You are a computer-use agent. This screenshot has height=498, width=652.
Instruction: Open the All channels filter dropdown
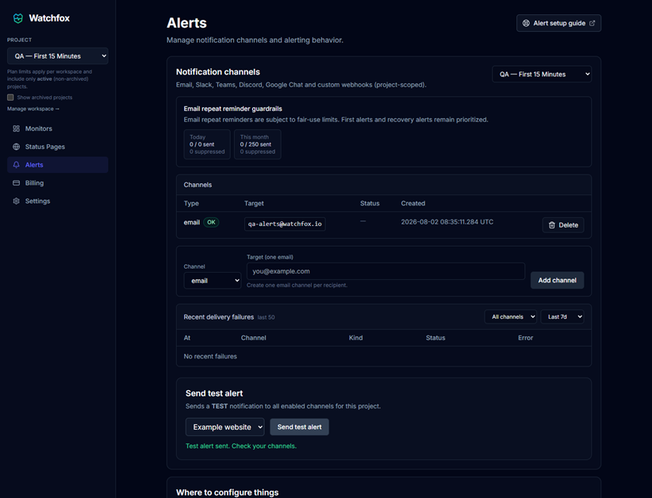tap(511, 316)
